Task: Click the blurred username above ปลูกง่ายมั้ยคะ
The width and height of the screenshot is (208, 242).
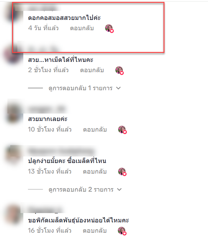Action: (62, 151)
